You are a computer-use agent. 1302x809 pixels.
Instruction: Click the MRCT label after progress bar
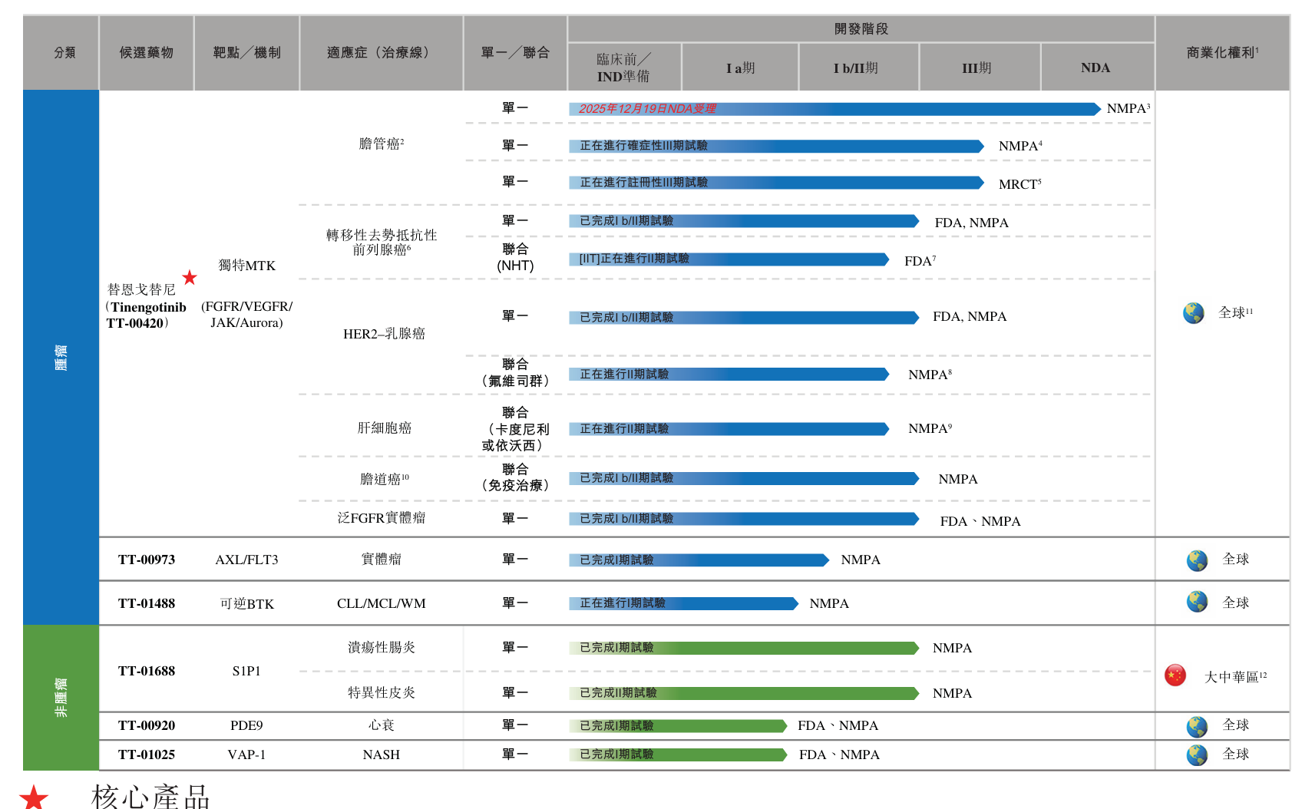[1019, 184]
